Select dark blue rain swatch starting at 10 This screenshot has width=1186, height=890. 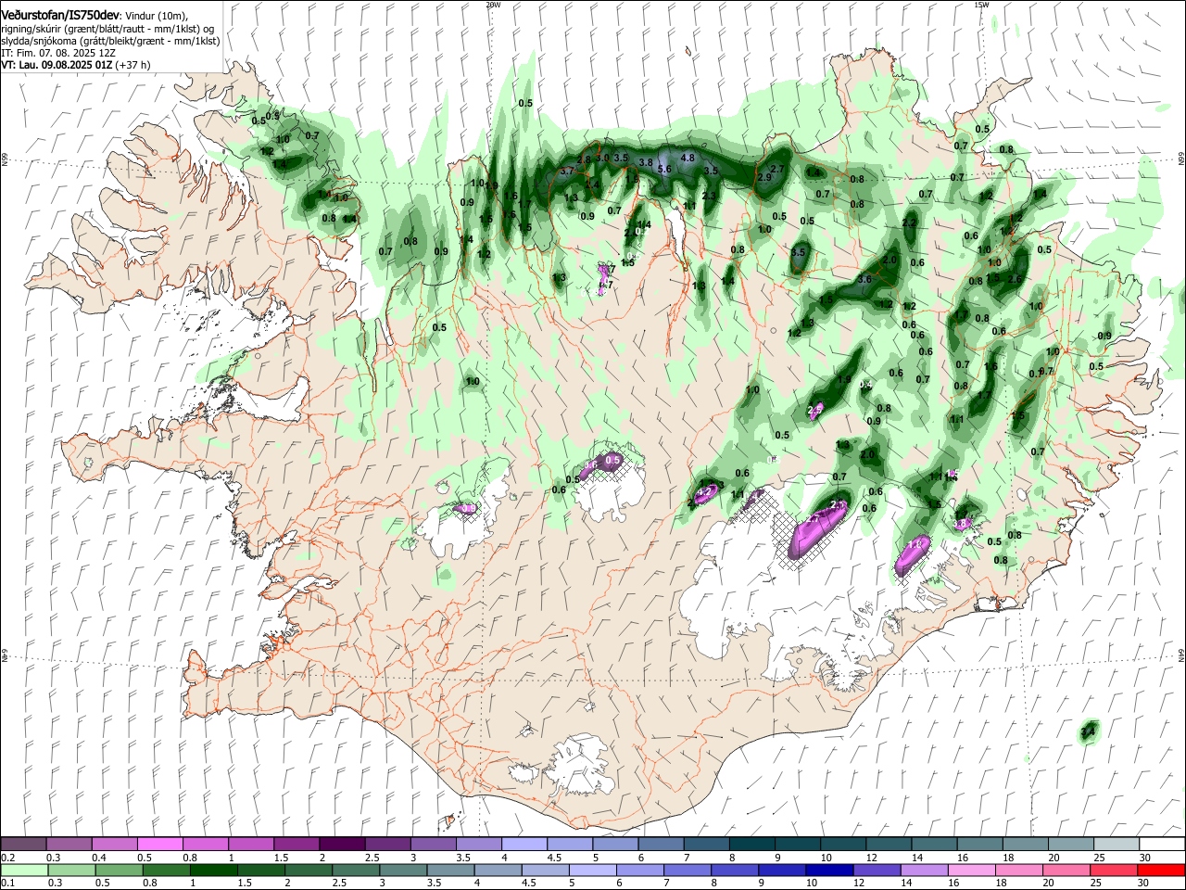pyautogui.click(x=829, y=870)
